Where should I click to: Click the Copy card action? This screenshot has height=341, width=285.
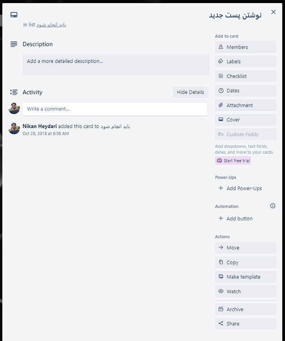click(246, 262)
